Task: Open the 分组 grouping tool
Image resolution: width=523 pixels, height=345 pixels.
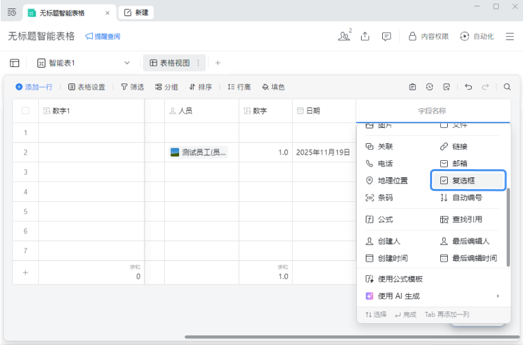Action: [166, 87]
